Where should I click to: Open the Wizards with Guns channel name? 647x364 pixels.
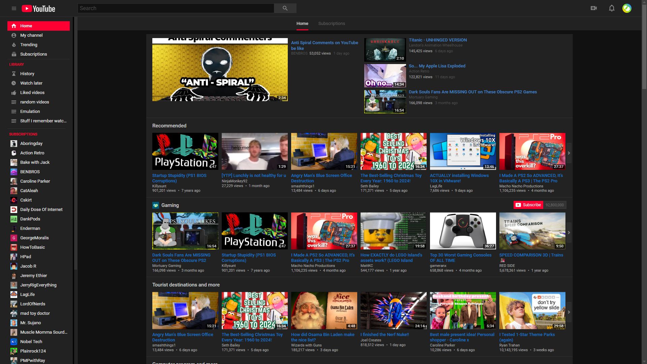click(x=306, y=345)
